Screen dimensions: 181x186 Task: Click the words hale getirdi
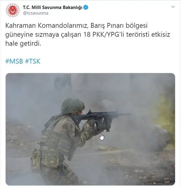coord(23,44)
